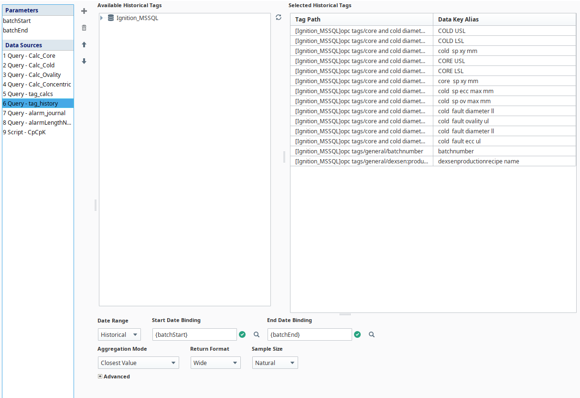Click the Ignition_MSSQL tree label
The width and height of the screenshot is (580, 398).
click(x=137, y=18)
